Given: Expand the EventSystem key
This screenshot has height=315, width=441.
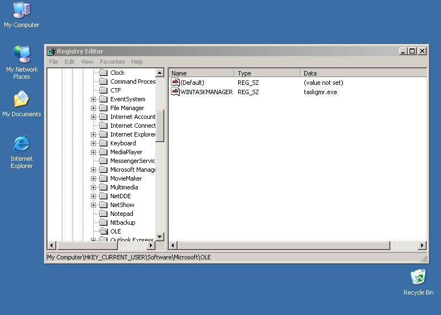Looking at the screenshot, I should tap(93, 99).
